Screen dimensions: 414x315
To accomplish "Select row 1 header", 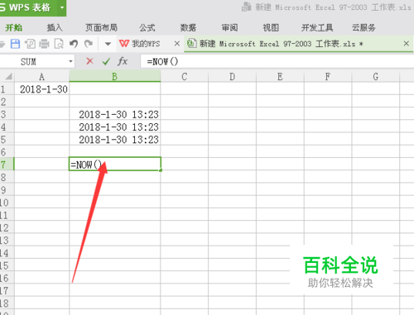I will (x=7, y=89).
